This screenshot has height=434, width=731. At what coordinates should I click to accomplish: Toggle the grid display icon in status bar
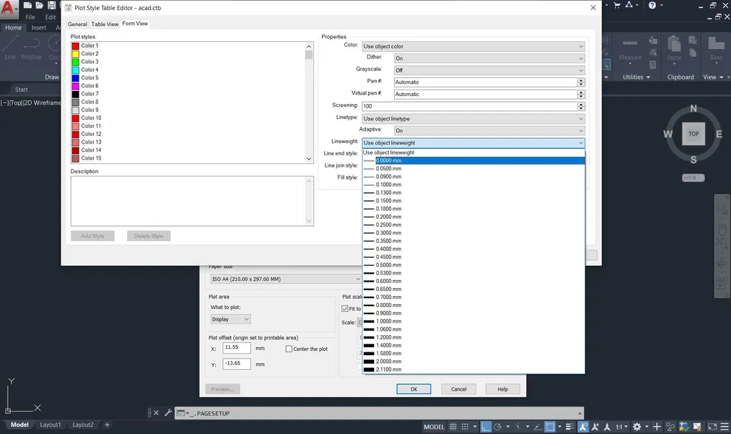pyautogui.click(x=455, y=427)
